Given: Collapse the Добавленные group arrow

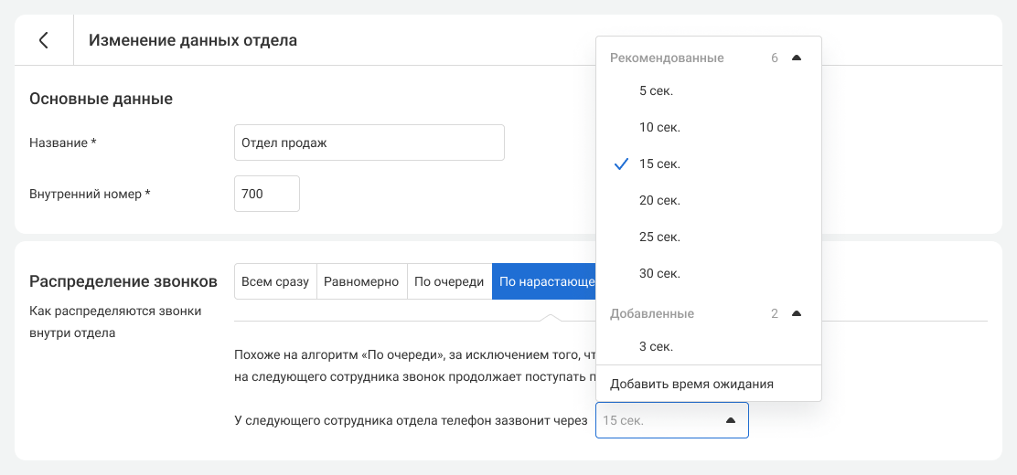Looking at the screenshot, I should [796, 313].
